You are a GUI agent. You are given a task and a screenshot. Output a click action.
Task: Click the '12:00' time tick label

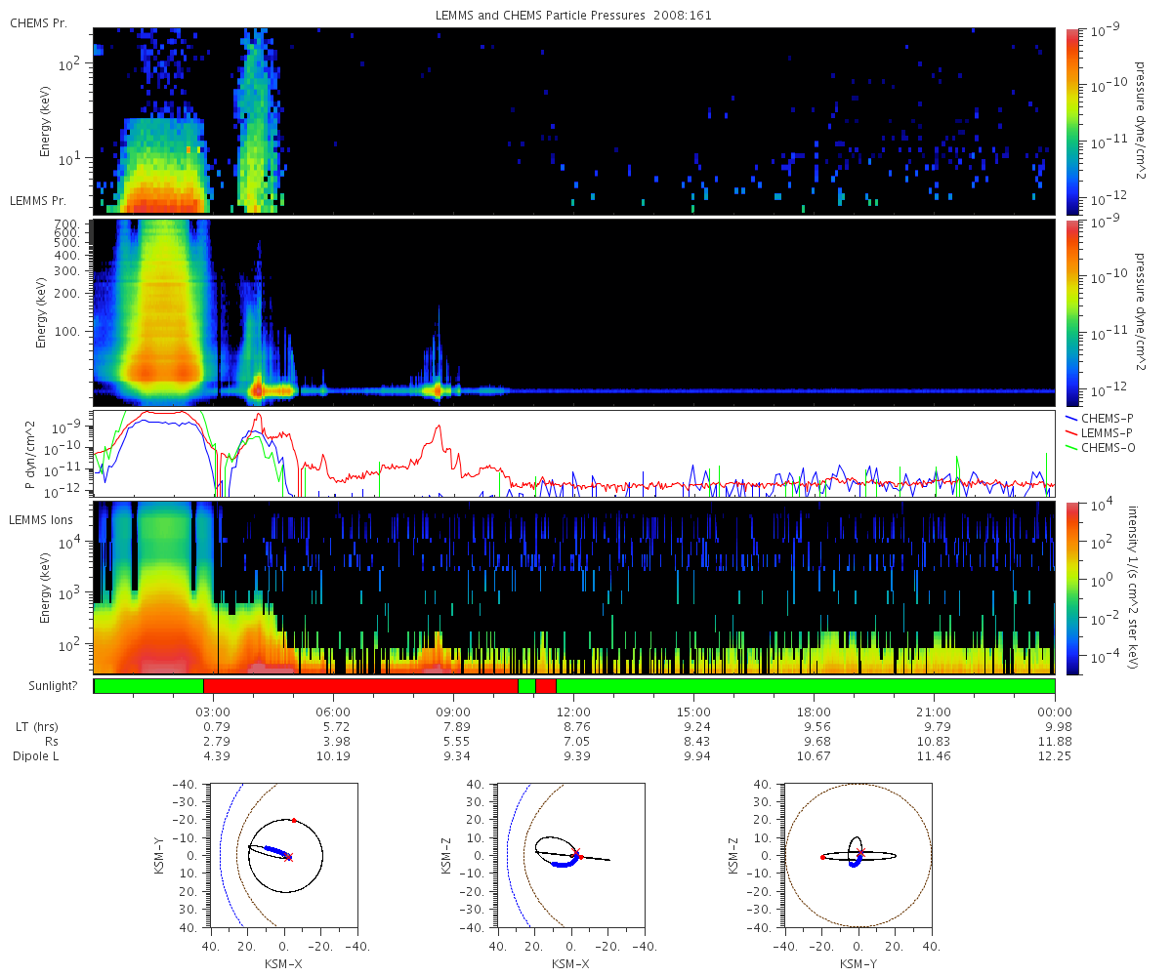574,712
